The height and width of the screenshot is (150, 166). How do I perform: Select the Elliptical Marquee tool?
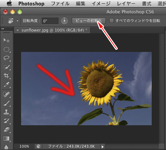click(6, 49)
